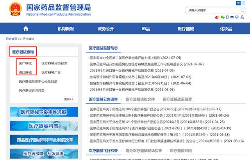Switch to 医疗器械政策解读 tab
Viewport: 250px width, 160px height.
tap(177, 99)
